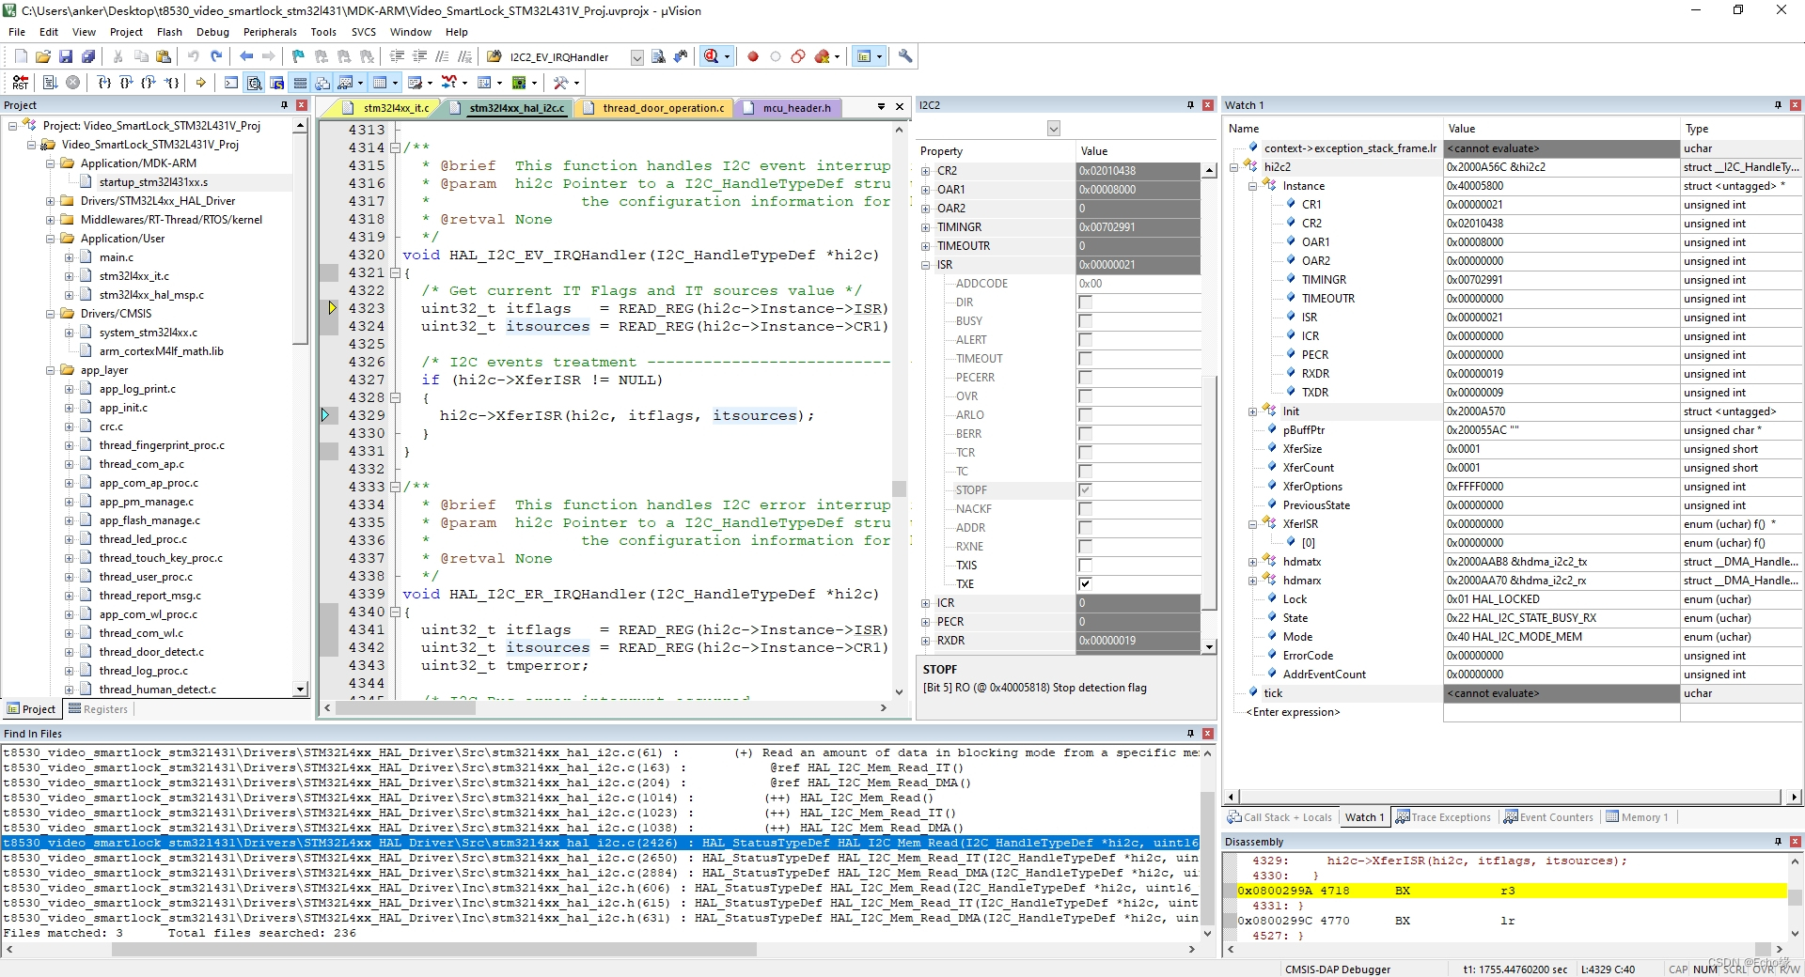The height and width of the screenshot is (977, 1805).
Task: Toggle the TXE flag checkbox
Action: click(1085, 584)
